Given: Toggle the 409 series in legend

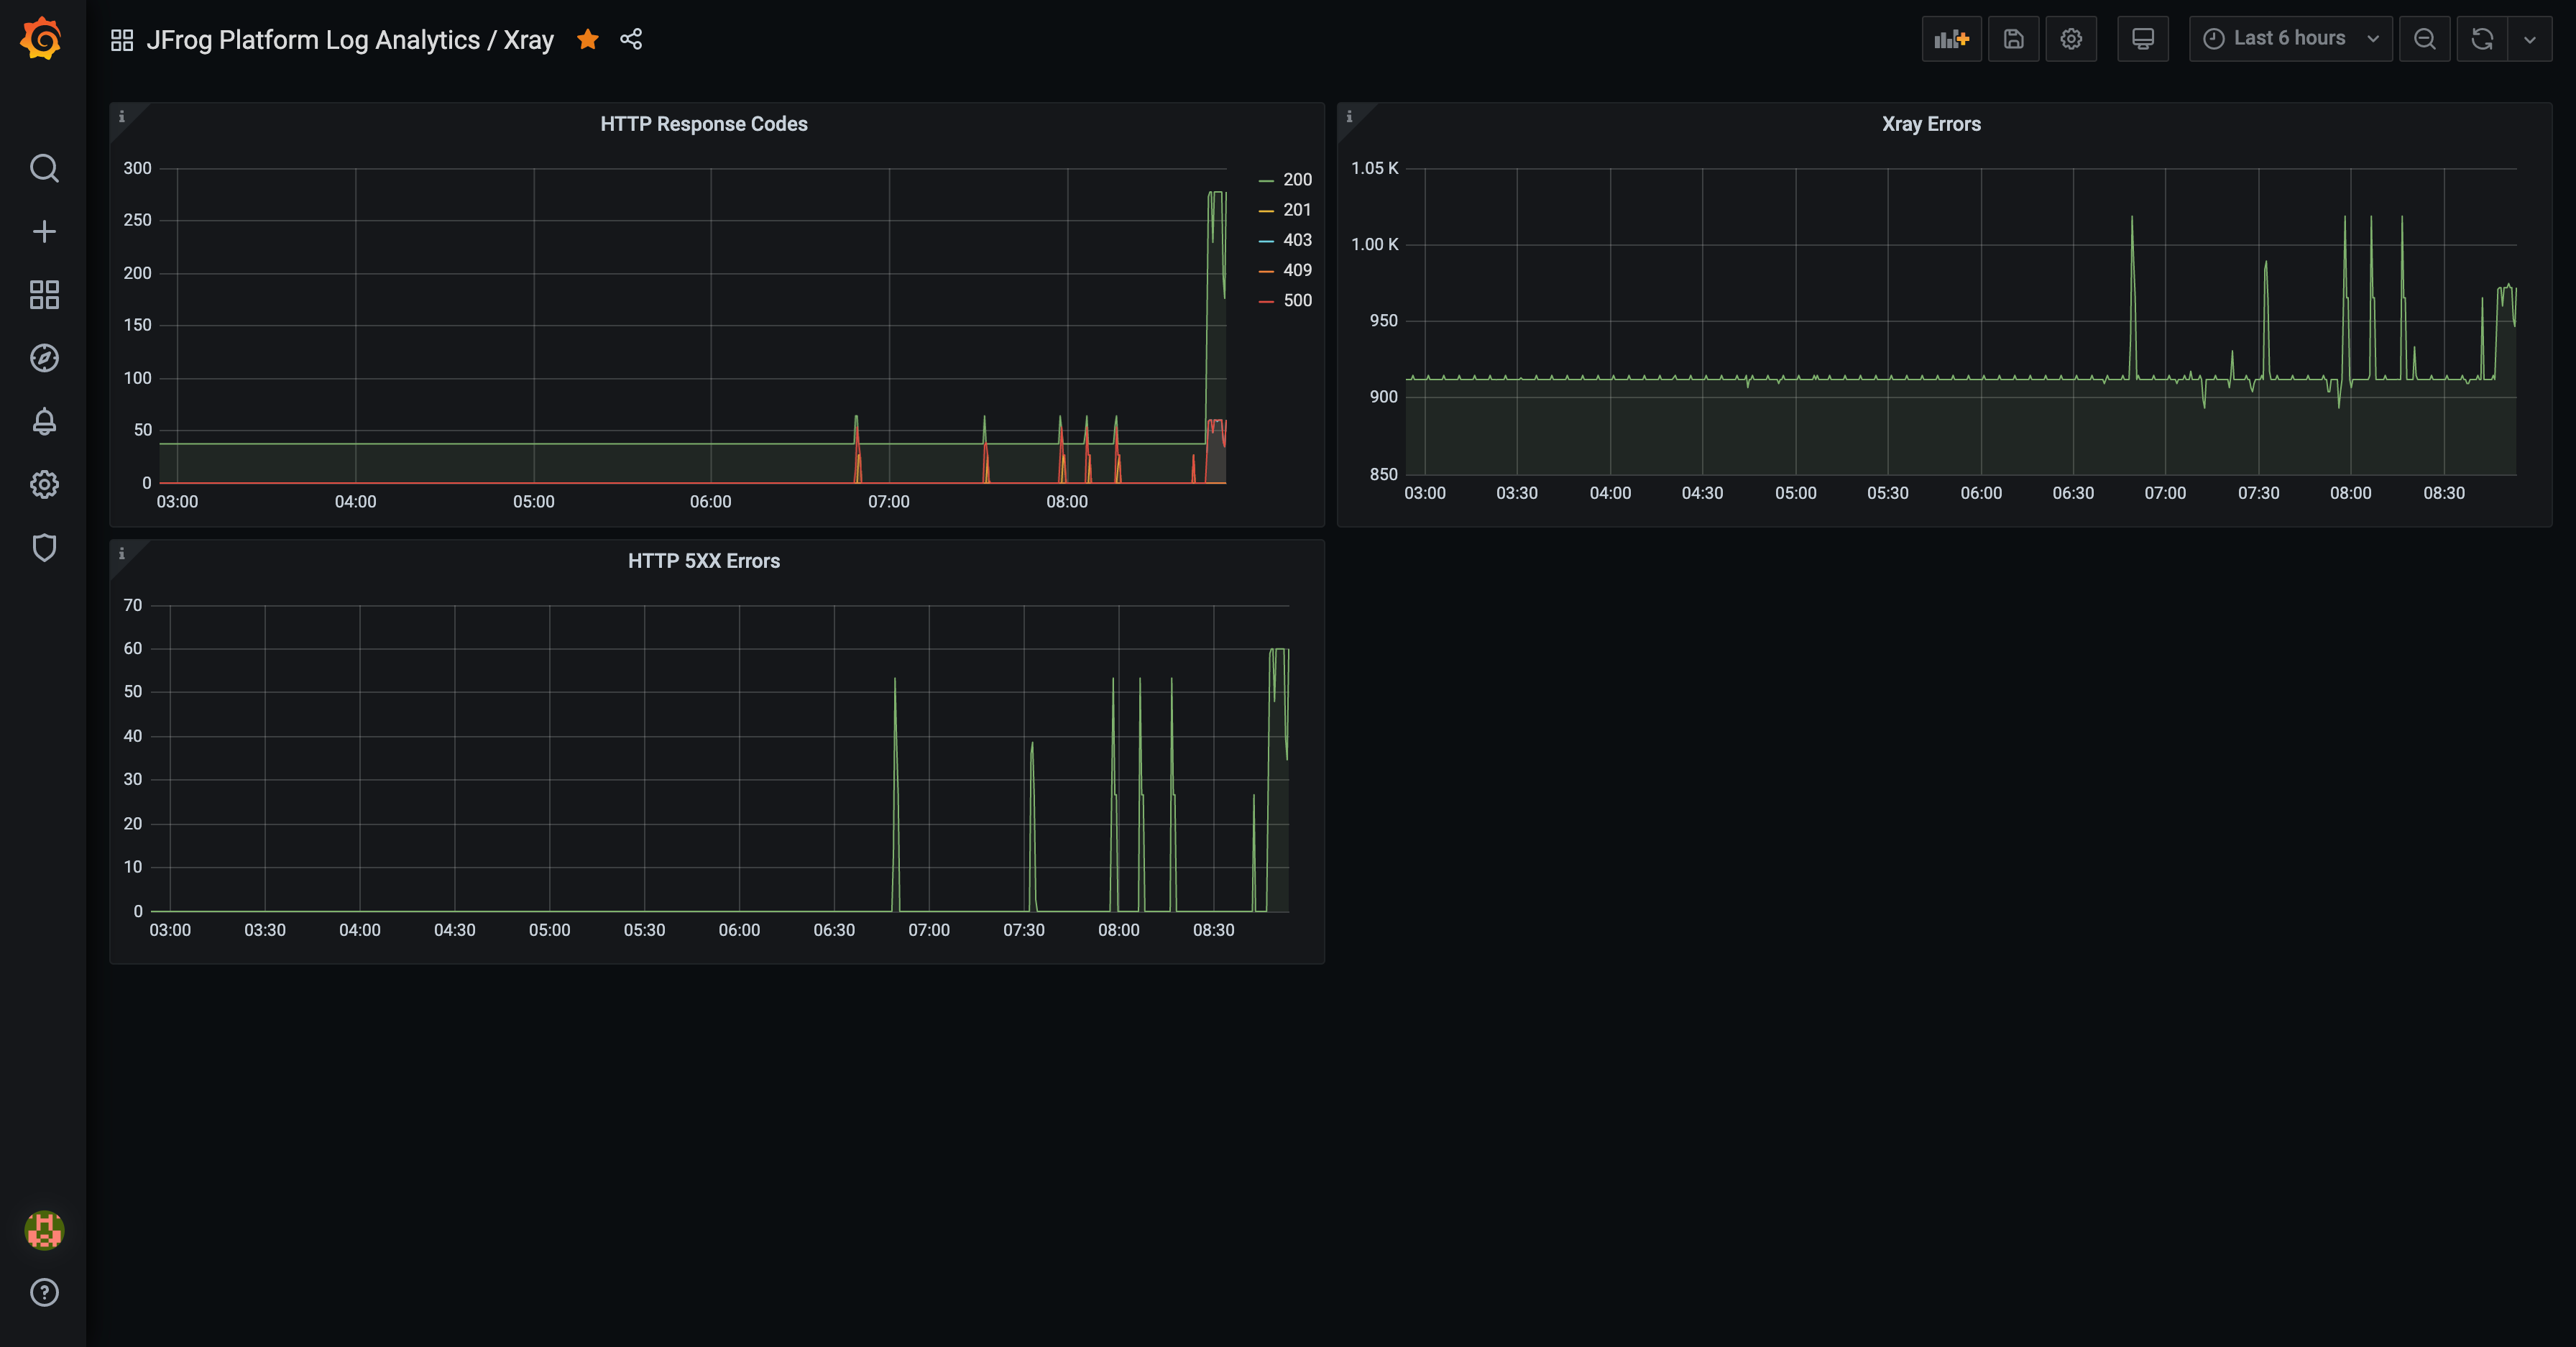Looking at the screenshot, I should (1297, 270).
